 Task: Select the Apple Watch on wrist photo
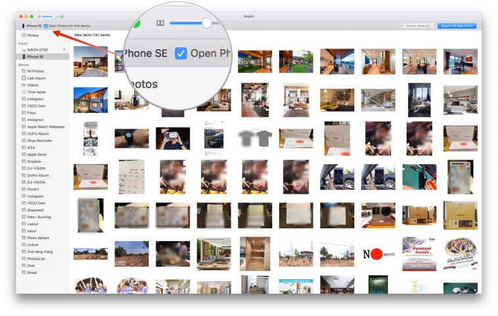click(132, 139)
